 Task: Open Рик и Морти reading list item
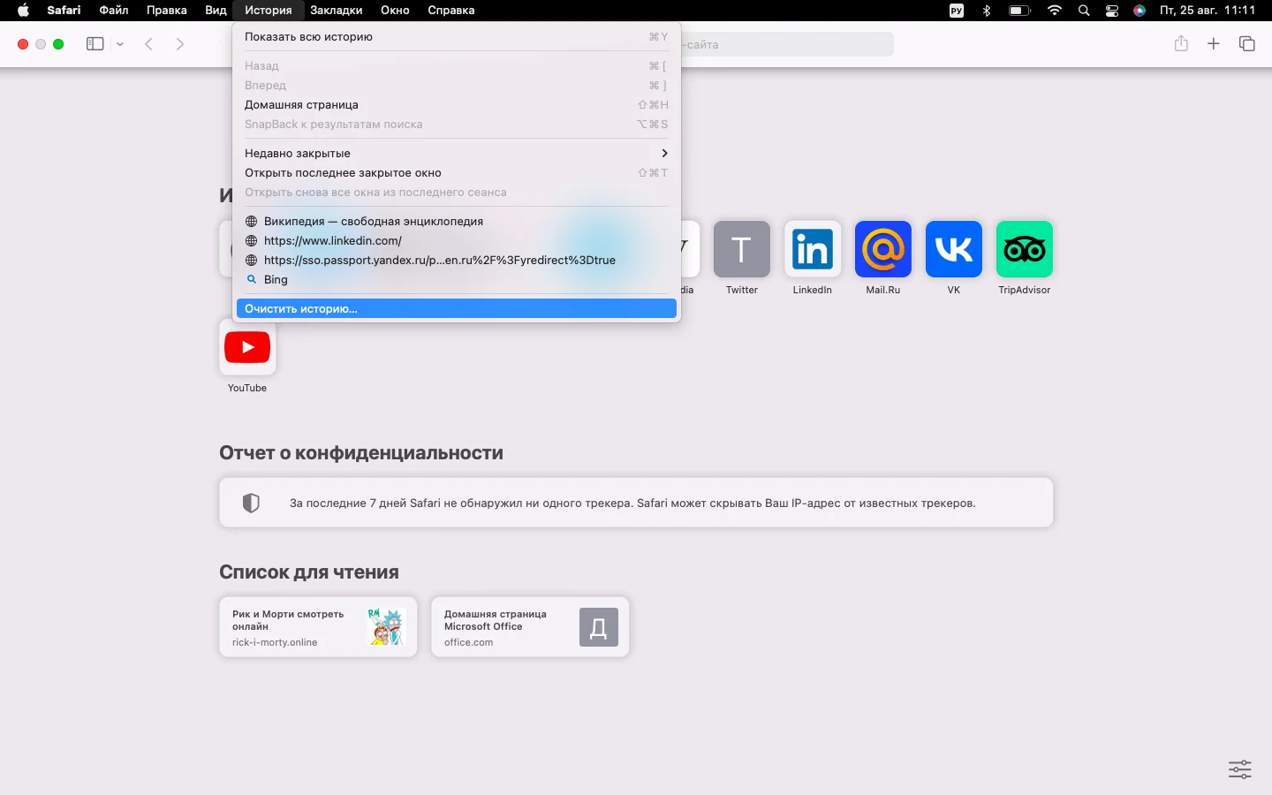click(318, 627)
